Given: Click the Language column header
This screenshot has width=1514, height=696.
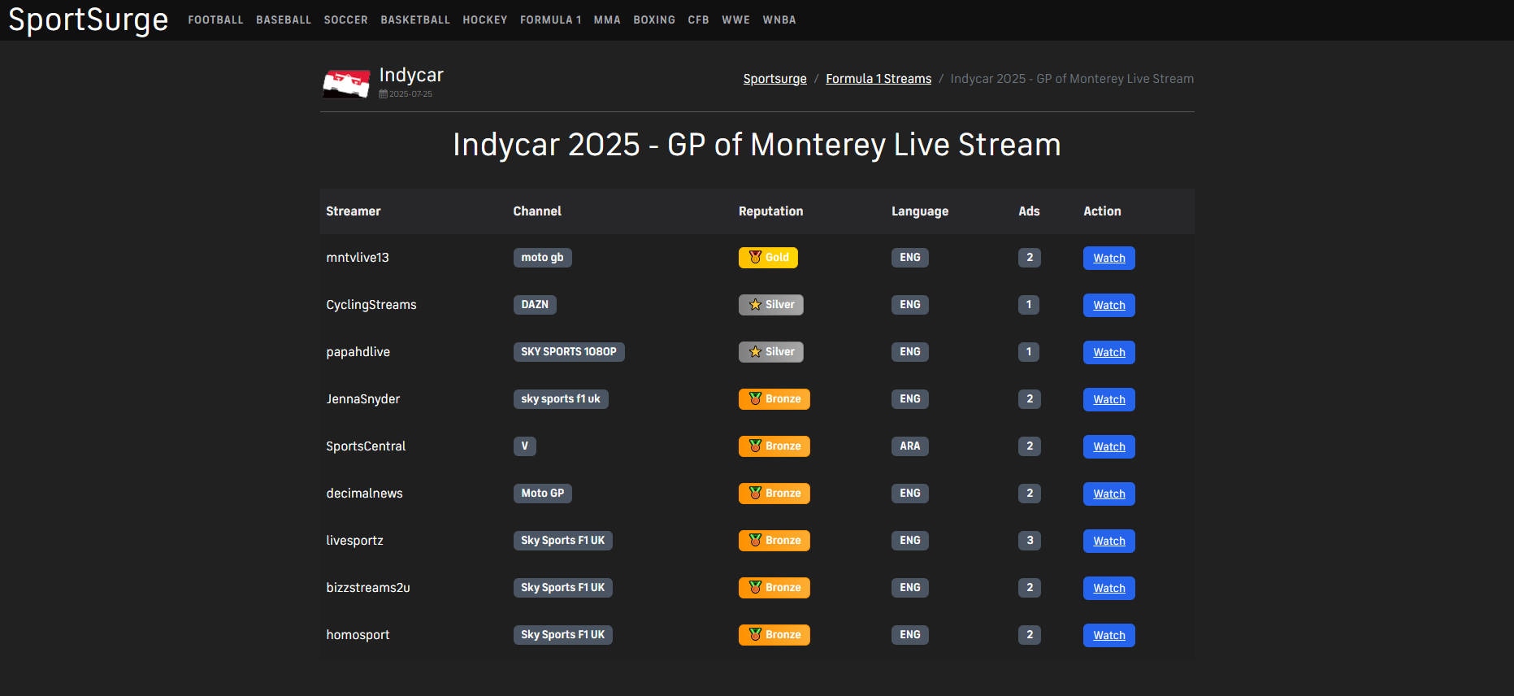Looking at the screenshot, I should pyautogui.click(x=920, y=211).
